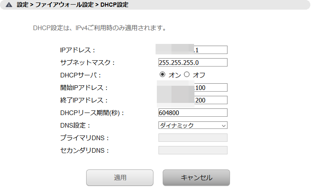Click the オン label next to the radio button
Screen dimensions: 317x187
[175, 75]
